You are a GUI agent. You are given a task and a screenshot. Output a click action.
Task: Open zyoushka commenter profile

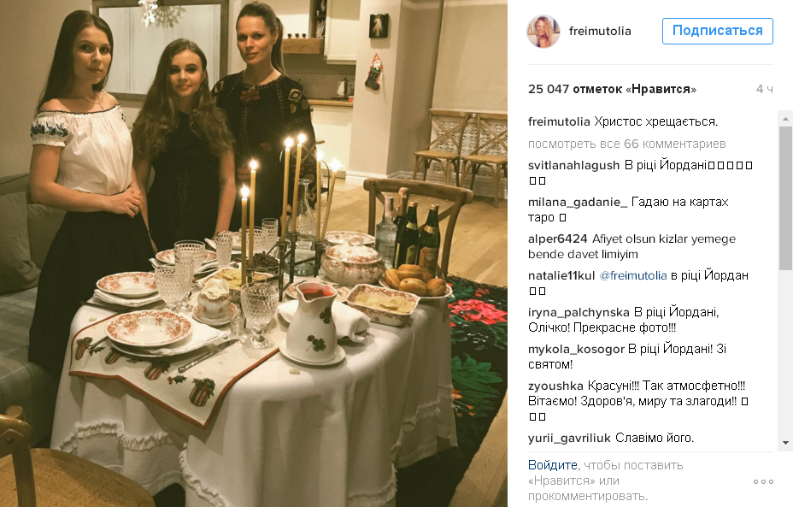point(555,386)
